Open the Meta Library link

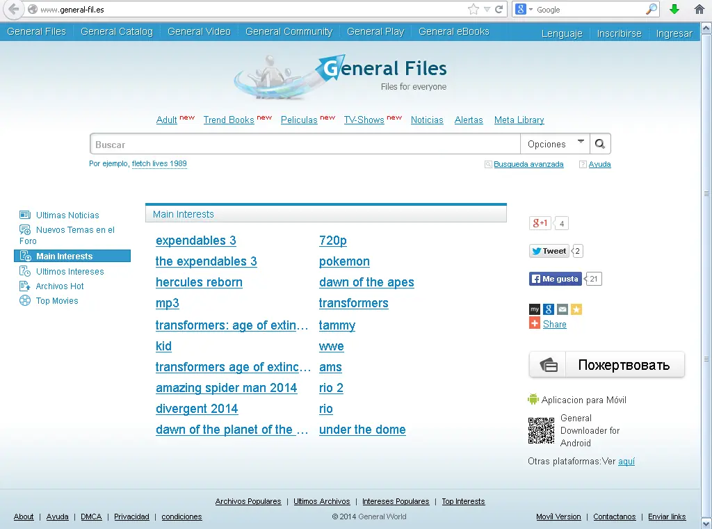tap(519, 120)
